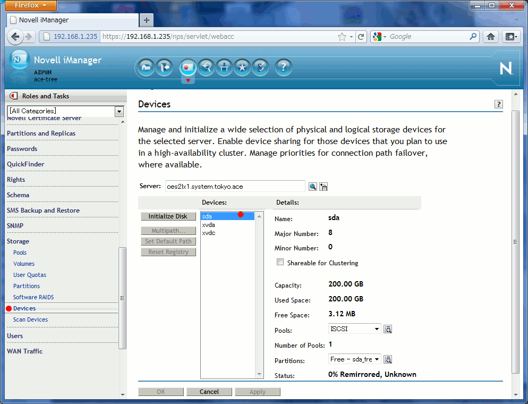Open the Rights role

click(x=16, y=180)
